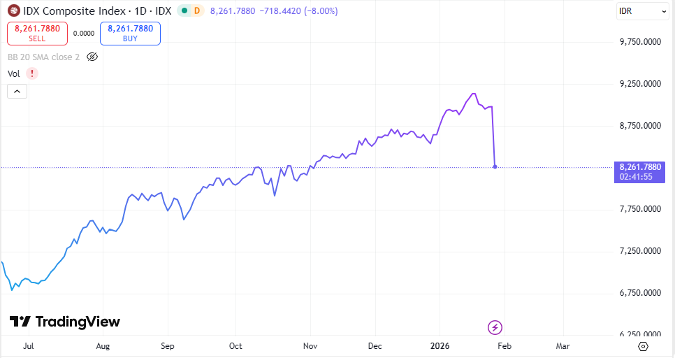The height and width of the screenshot is (358, 675).
Task: Click the IDX Composite Index symbol logo
Action: coord(13,10)
